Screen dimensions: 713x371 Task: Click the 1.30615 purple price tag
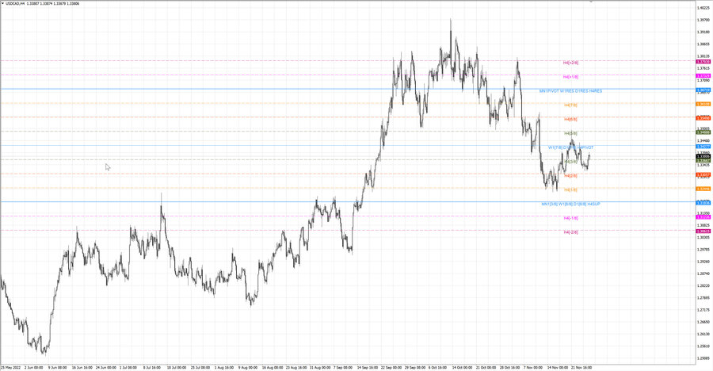pos(703,231)
